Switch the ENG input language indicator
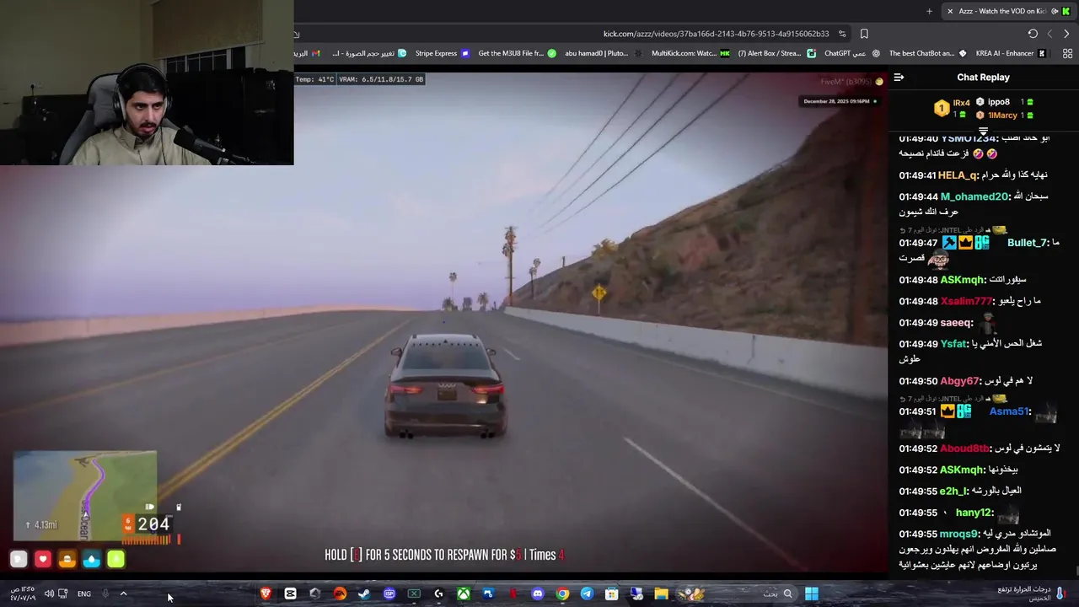 coord(84,594)
